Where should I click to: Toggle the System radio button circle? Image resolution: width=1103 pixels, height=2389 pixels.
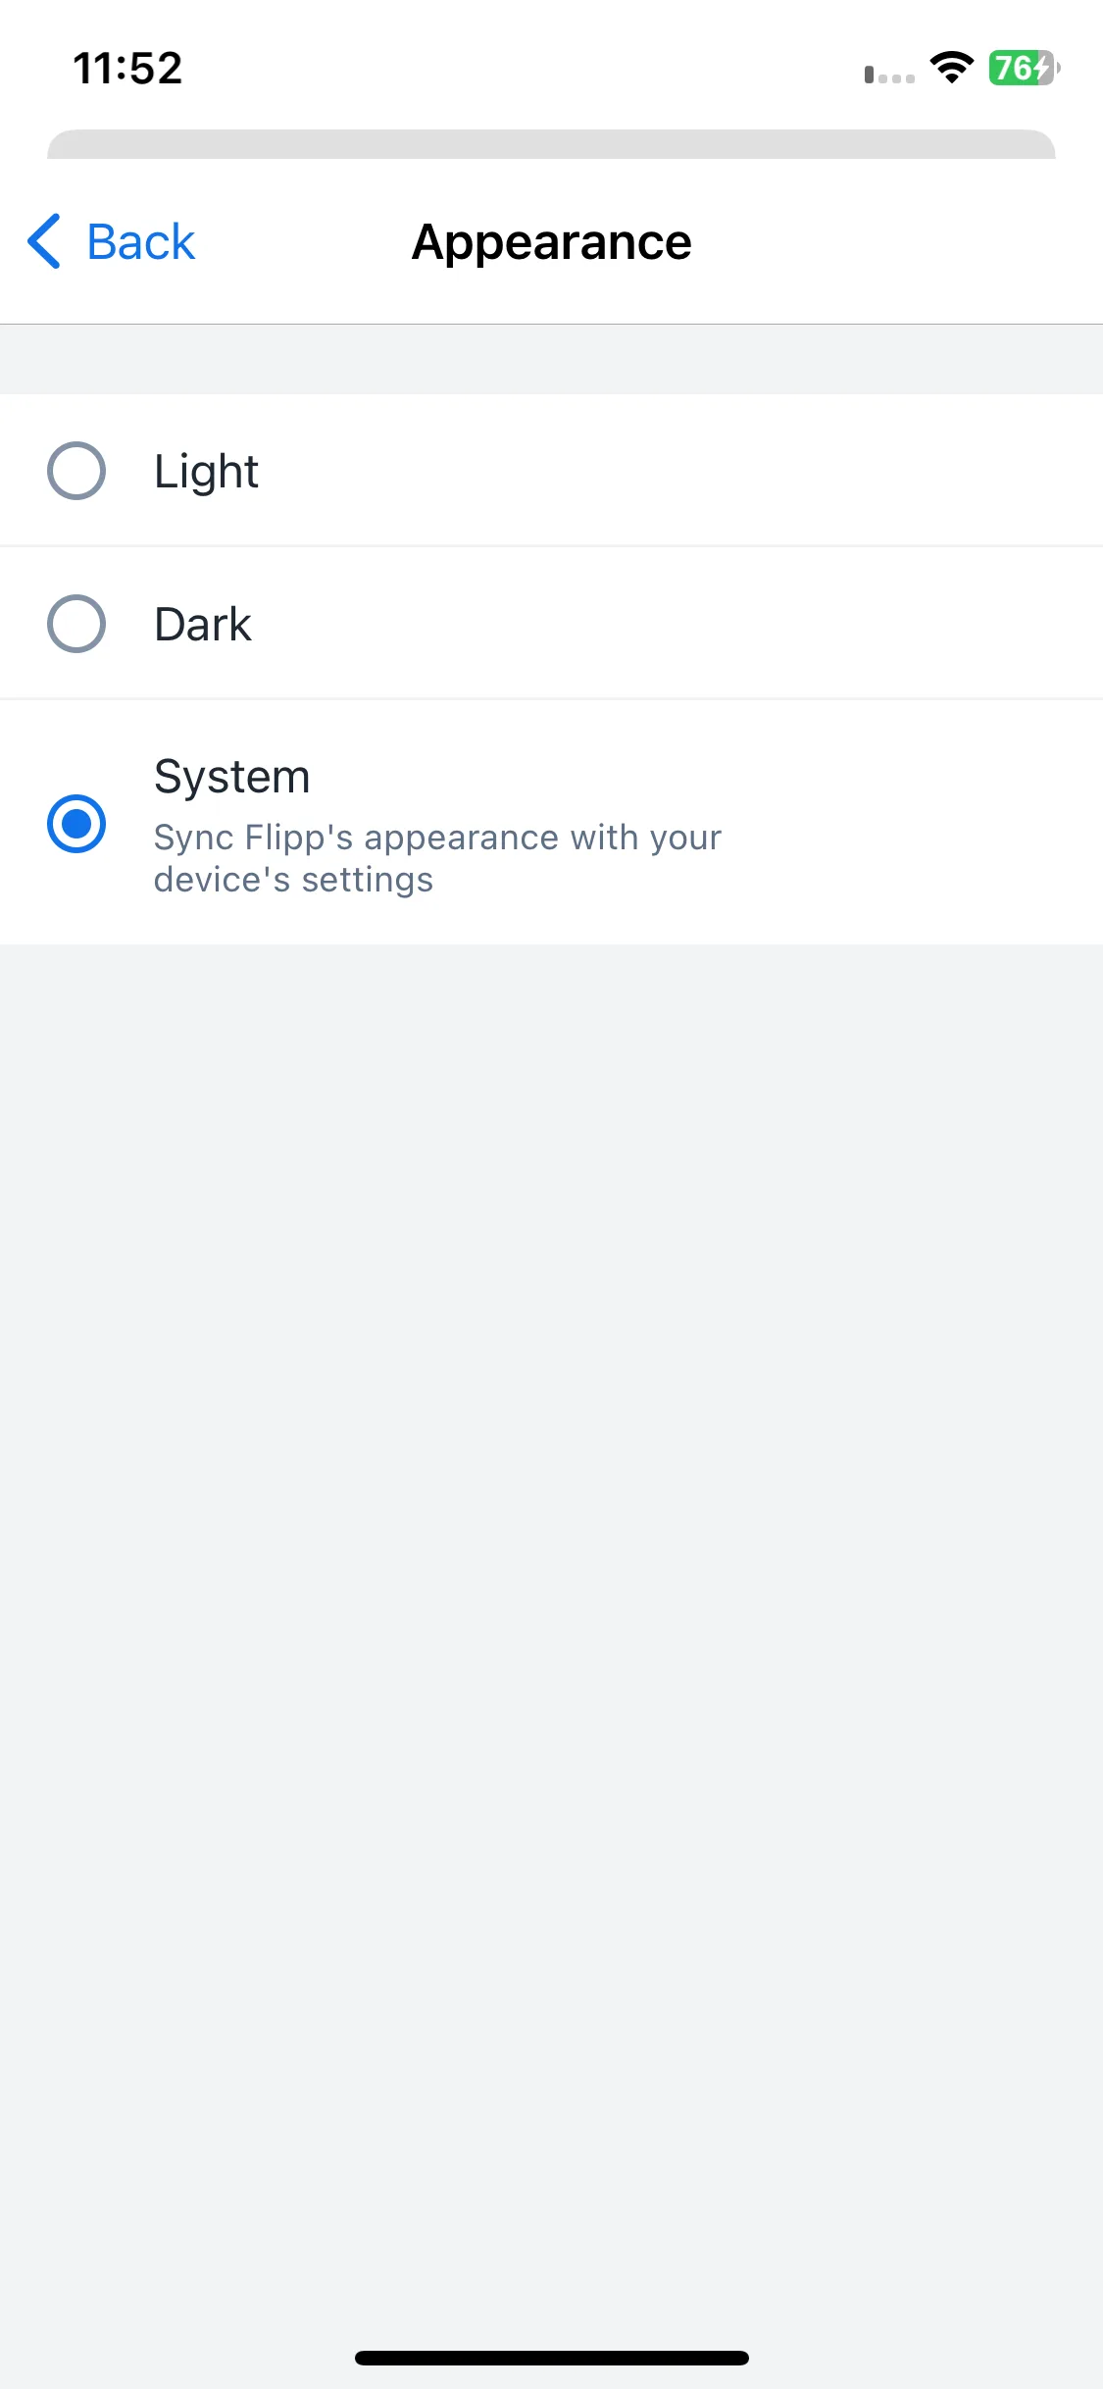pos(76,824)
